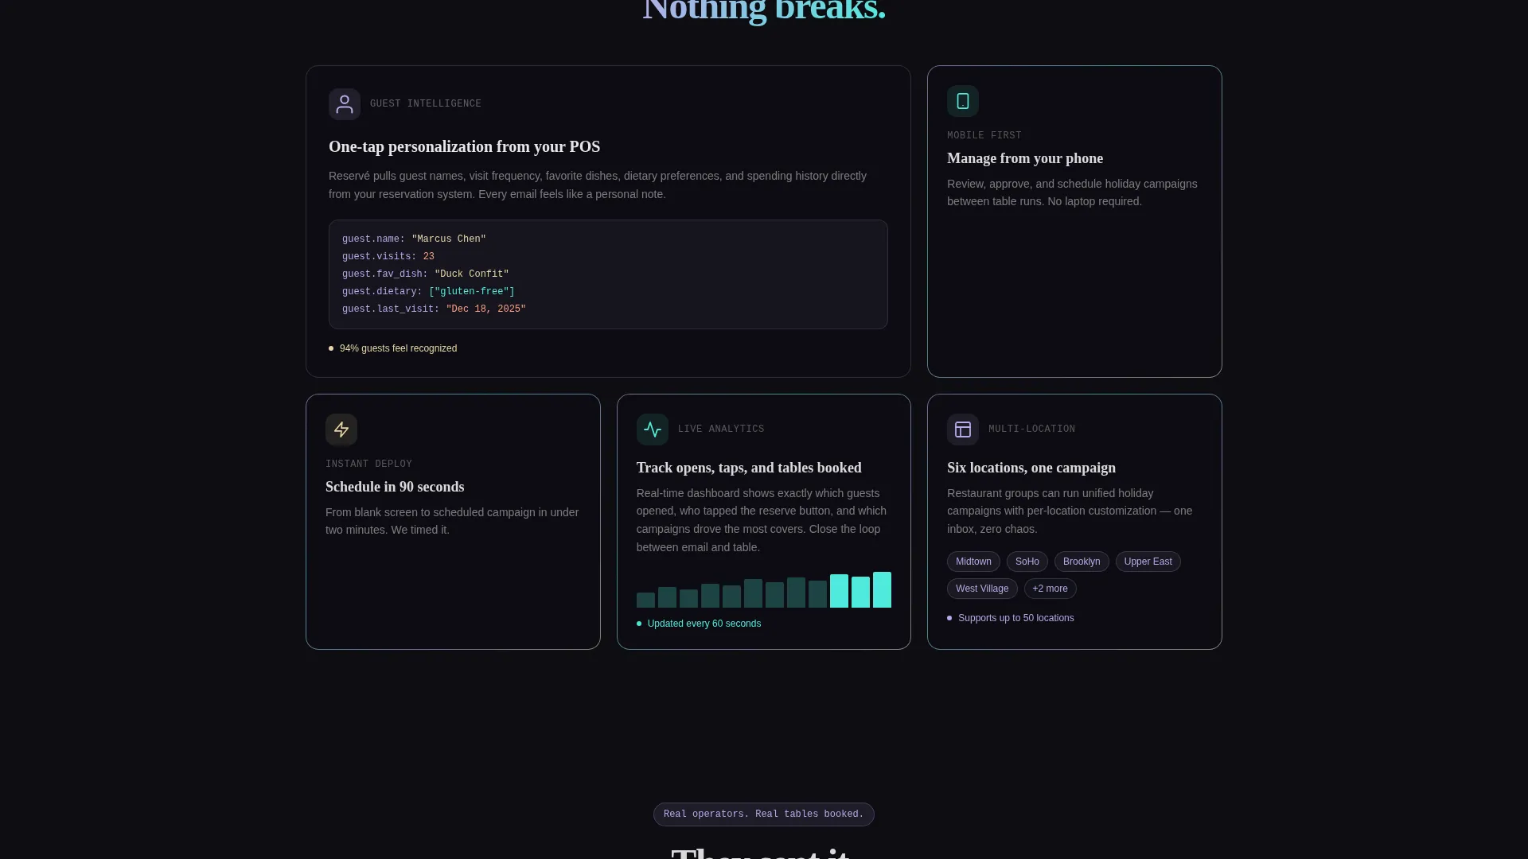The height and width of the screenshot is (859, 1528).
Task: Choose the Brooklyn location tag
Action: coord(1082,562)
